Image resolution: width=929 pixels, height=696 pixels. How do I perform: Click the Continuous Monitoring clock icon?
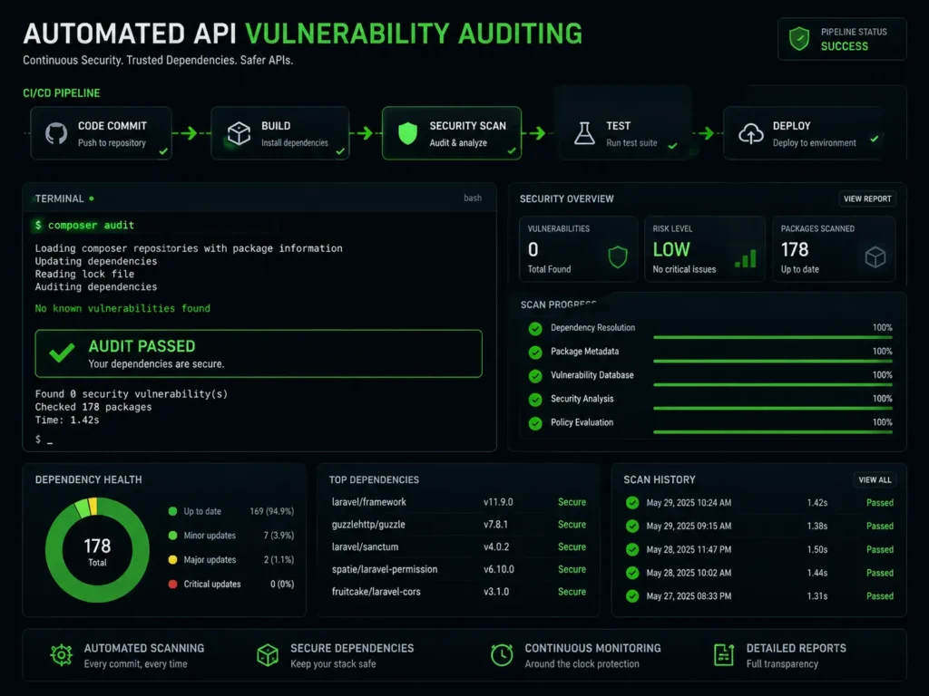(x=502, y=655)
